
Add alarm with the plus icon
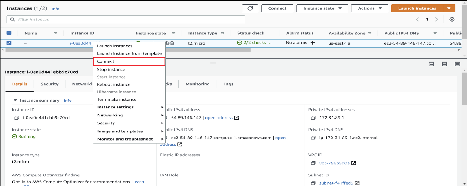tap(313, 43)
